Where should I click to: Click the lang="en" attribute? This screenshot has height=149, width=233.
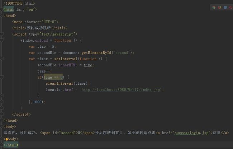coord(25,10)
